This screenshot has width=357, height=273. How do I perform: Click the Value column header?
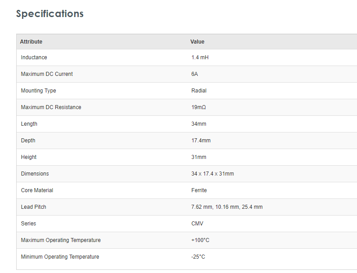tap(197, 42)
